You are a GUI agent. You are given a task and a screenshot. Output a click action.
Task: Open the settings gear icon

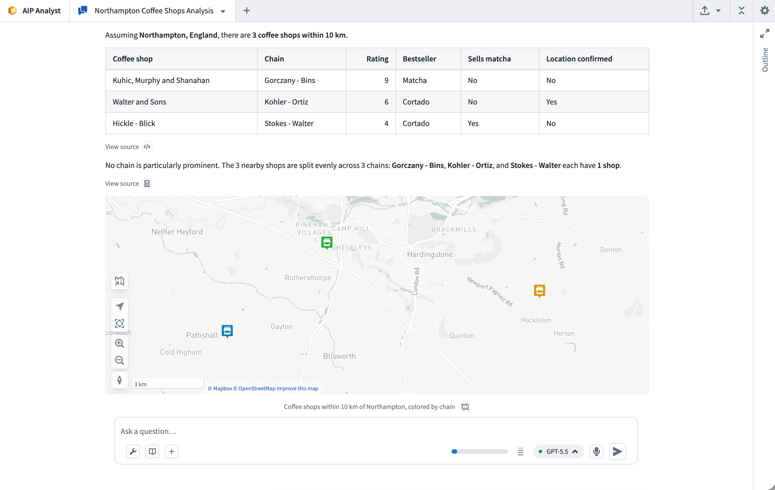click(764, 11)
